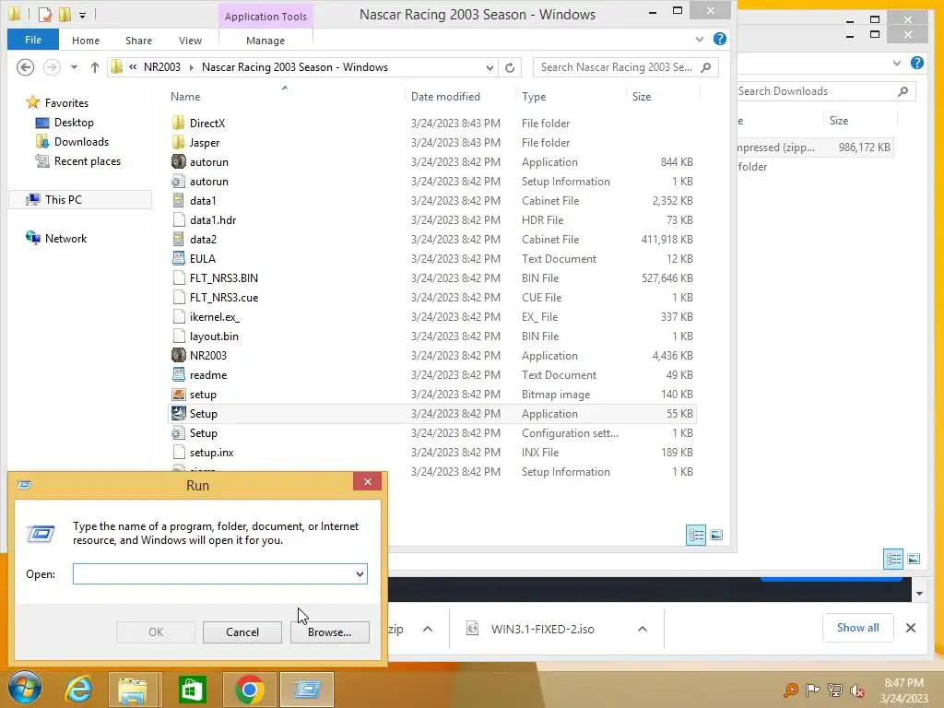Select Downloads in Favorites
This screenshot has width=944, height=708.
(81, 141)
